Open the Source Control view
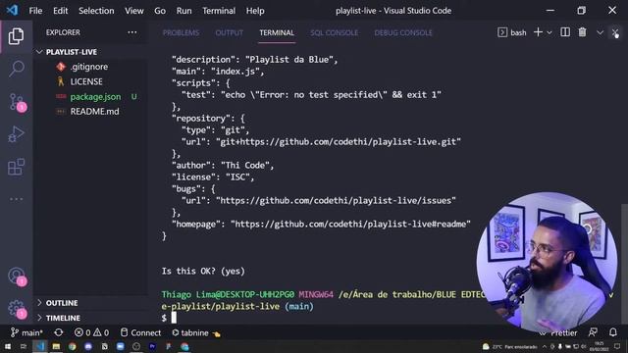This screenshot has width=628, height=353. (x=16, y=102)
